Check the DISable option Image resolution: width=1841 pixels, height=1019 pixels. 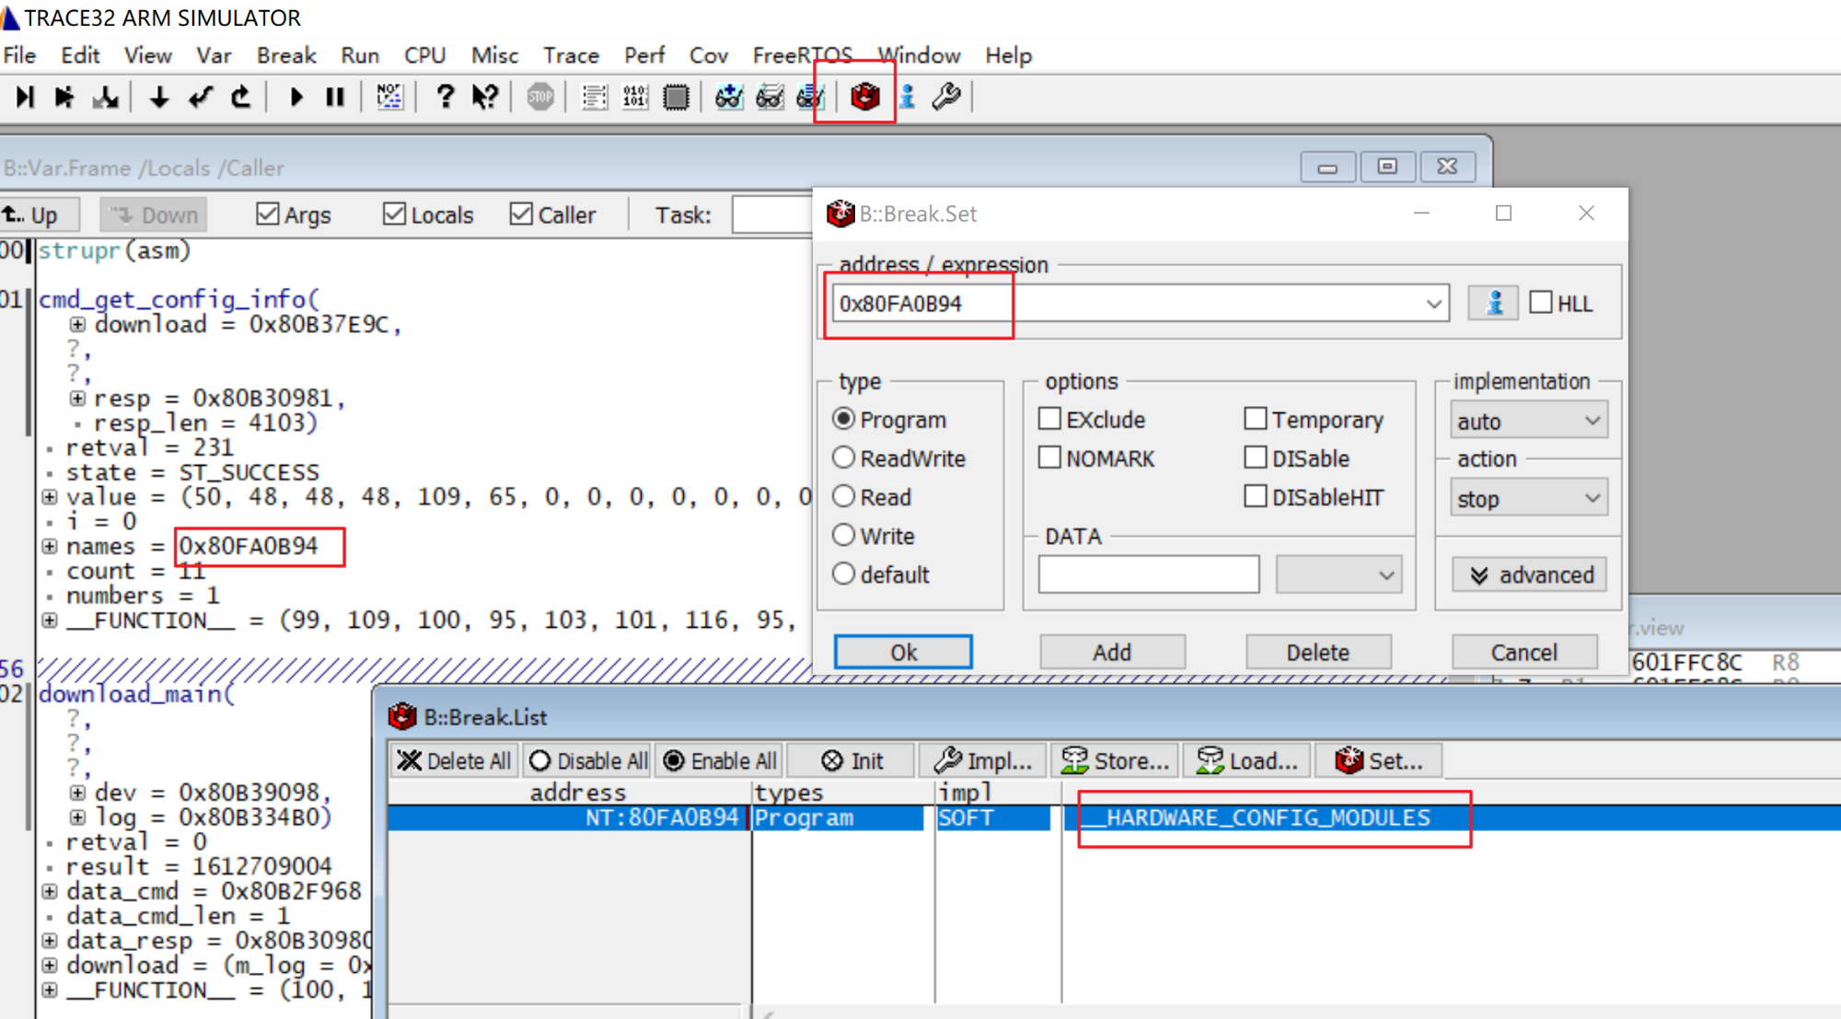[1256, 457]
